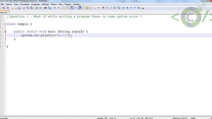Click the Close document toolbar icon
The image size is (212, 119).
pyautogui.click(x=12, y=8)
